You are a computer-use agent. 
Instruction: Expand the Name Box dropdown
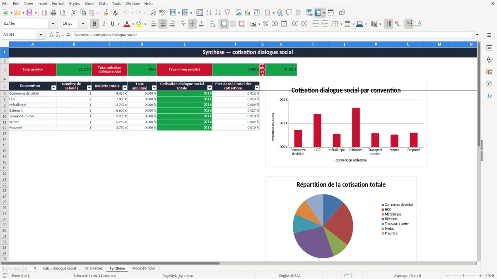click(x=41, y=35)
